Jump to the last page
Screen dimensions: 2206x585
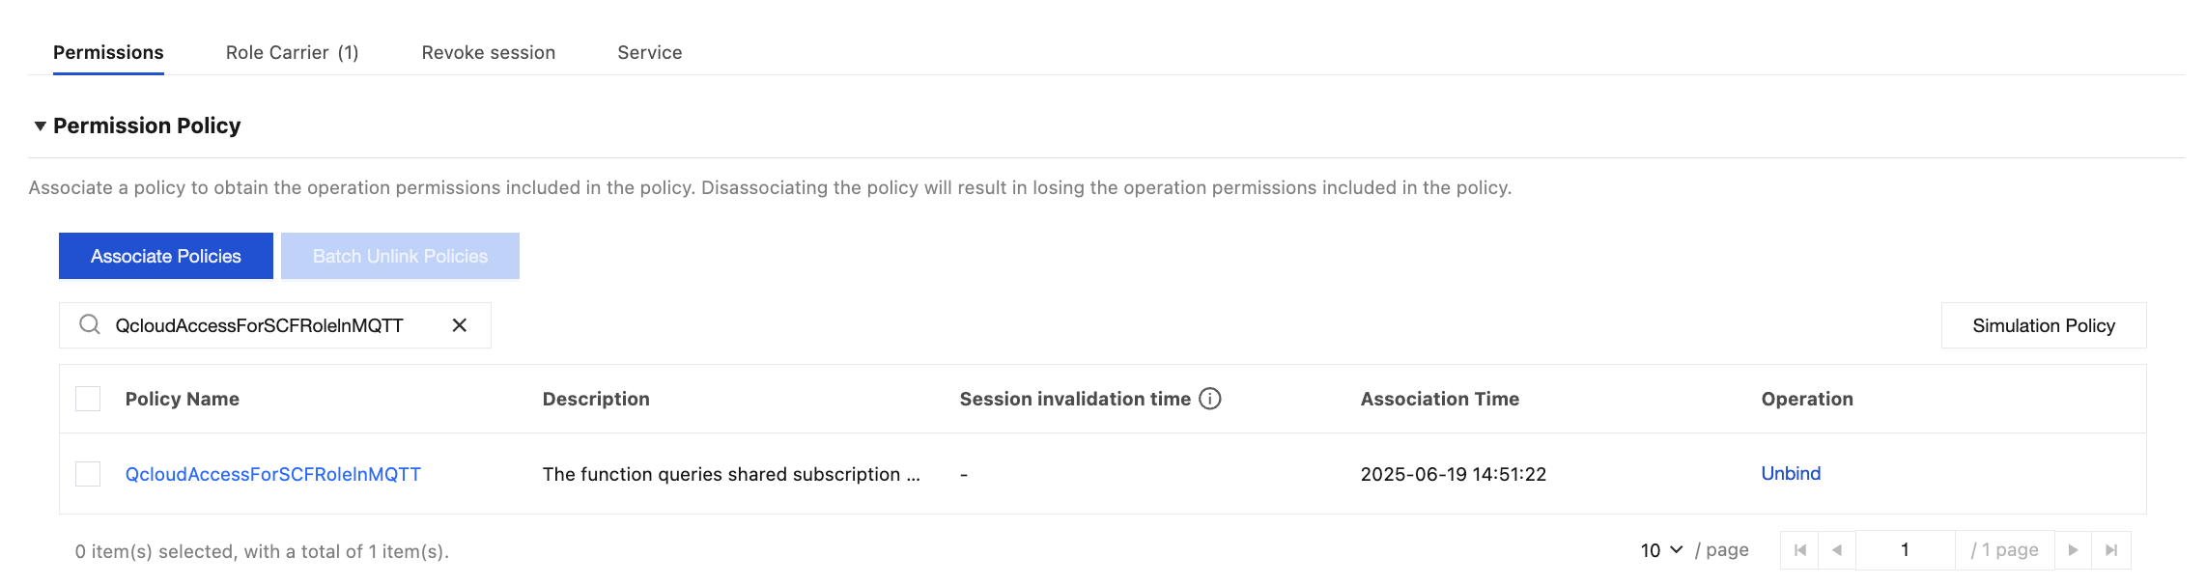[x=2111, y=550]
